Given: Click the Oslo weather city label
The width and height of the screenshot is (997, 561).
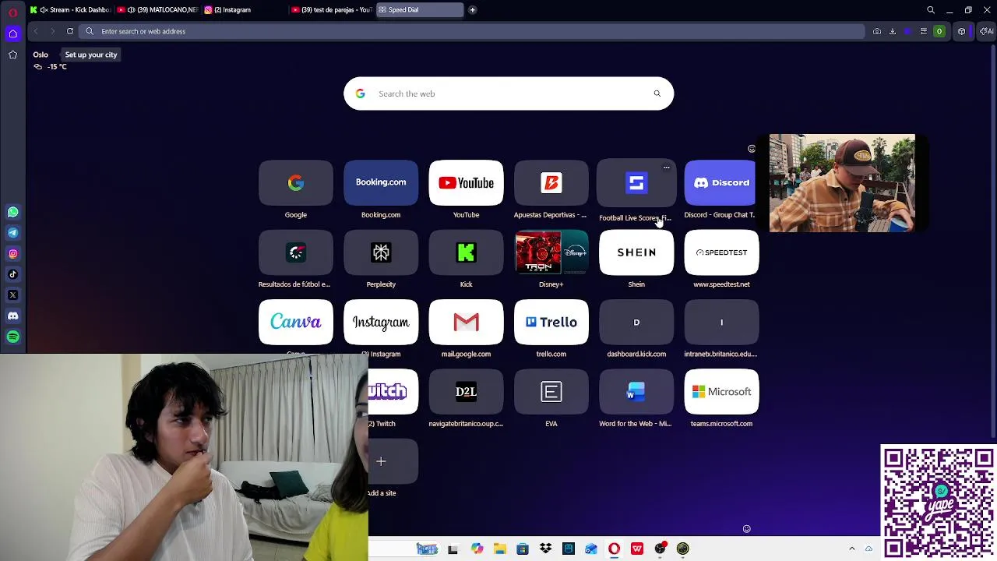Looking at the screenshot, I should point(41,55).
